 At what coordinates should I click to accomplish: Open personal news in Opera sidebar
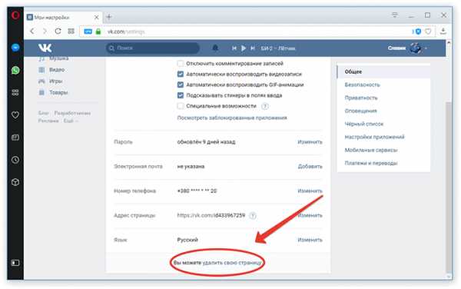click(15, 138)
